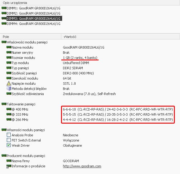The height and width of the screenshot is (174, 180).
Task: Click the Pole column header
Action: coord(31,37)
